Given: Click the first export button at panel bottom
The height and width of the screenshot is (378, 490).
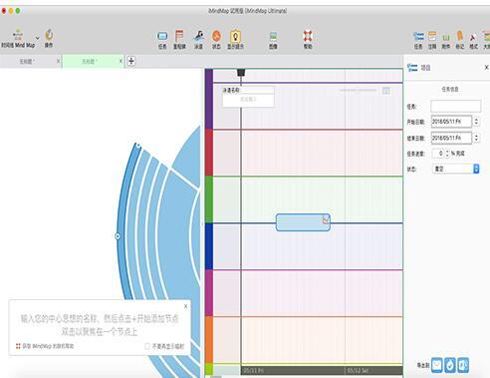Looking at the screenshot, I should pos(437,365).
